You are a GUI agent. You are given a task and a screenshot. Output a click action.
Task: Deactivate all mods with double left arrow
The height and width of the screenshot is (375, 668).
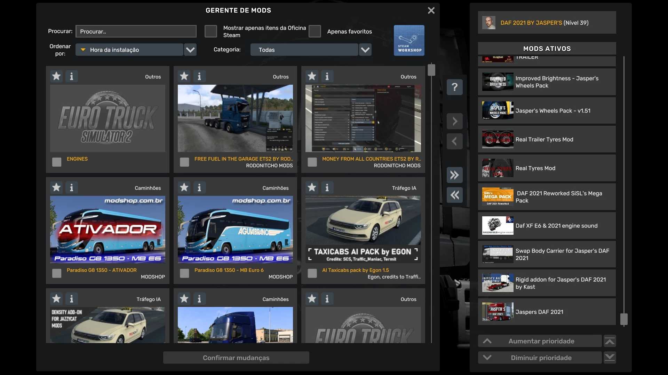pos(454,195)
